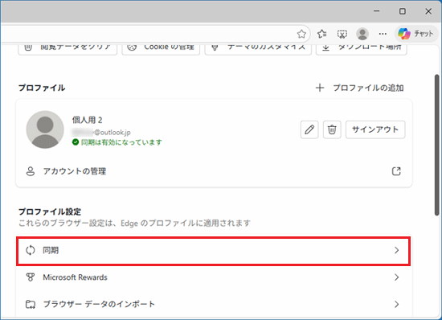Open アカウントの管理 link row

coord(214,171)
